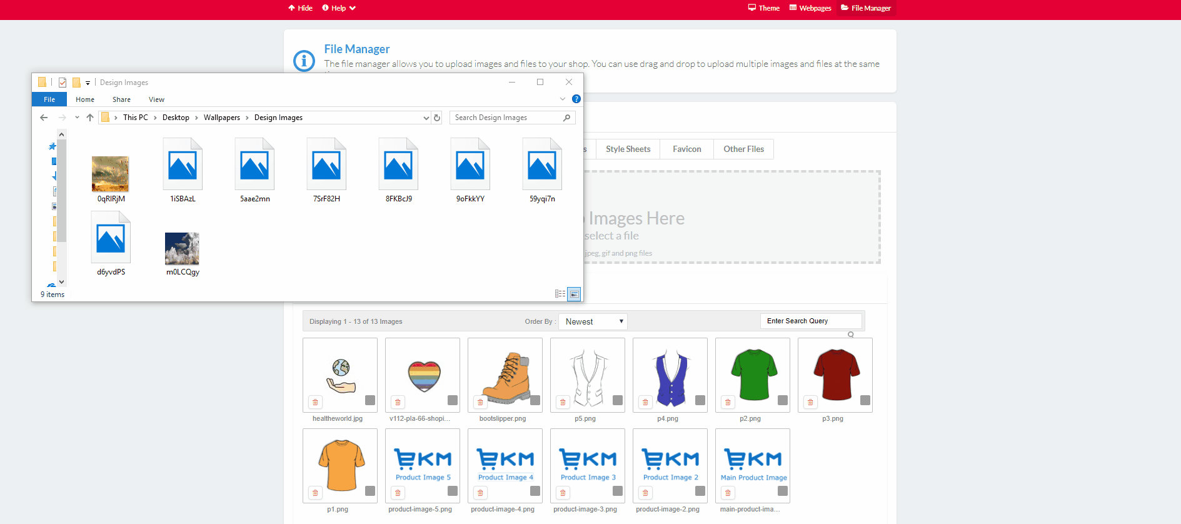Open the Help dropdown in the red bar
The height and width of the screenshot is (524, 1181).
(339, 8)
